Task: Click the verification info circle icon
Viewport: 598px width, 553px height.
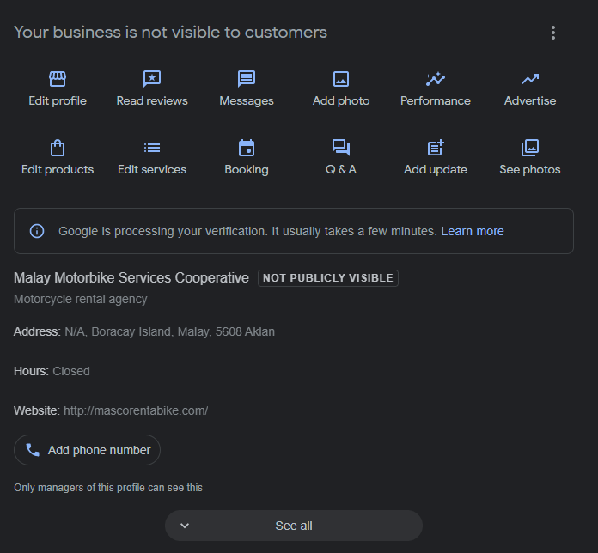Action: tap(37, 231)
